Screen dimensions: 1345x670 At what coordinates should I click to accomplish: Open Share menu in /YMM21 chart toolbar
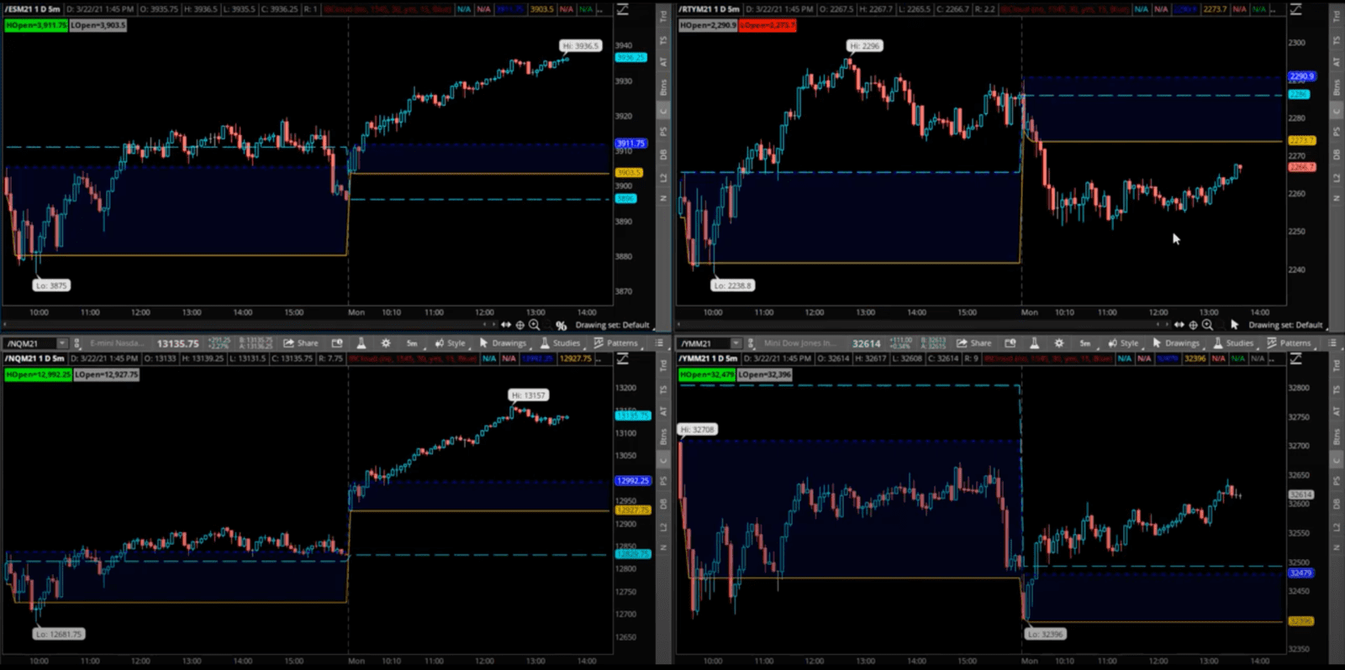click(974, 343)
